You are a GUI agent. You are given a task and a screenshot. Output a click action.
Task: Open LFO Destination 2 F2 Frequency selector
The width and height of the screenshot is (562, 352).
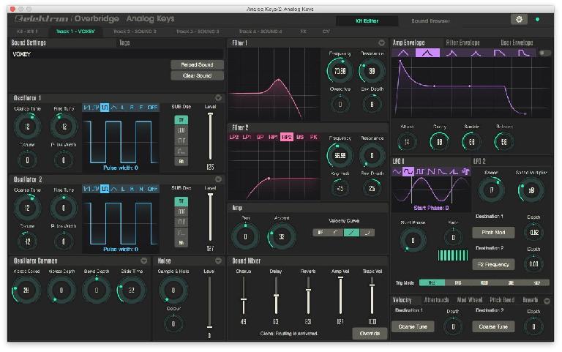click(493, 264)
